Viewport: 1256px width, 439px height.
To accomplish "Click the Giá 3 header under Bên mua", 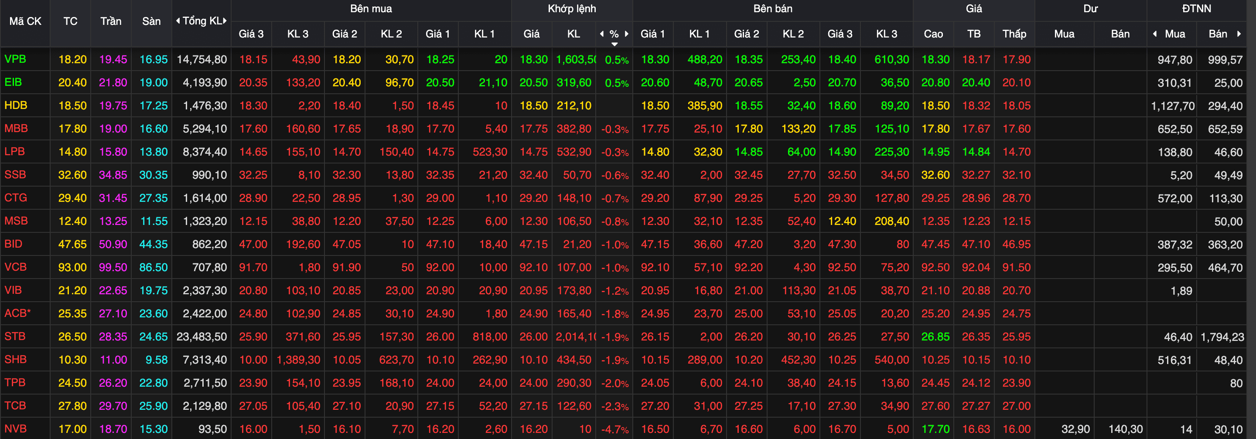I will click(251, 34).
